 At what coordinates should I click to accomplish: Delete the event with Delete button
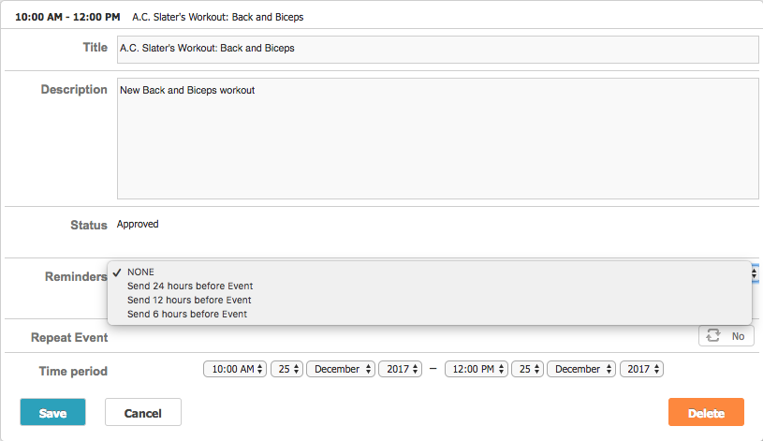[x=706, y=413]
